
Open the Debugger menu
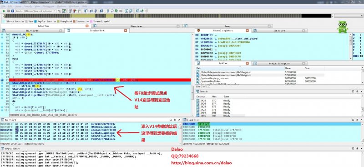(x=48, y=6)
